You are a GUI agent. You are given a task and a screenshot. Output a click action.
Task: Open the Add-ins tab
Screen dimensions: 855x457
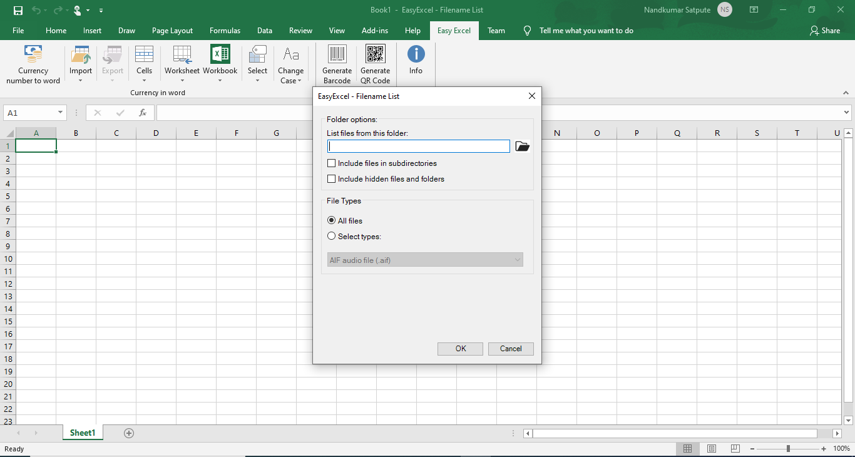tap(375, 31)
